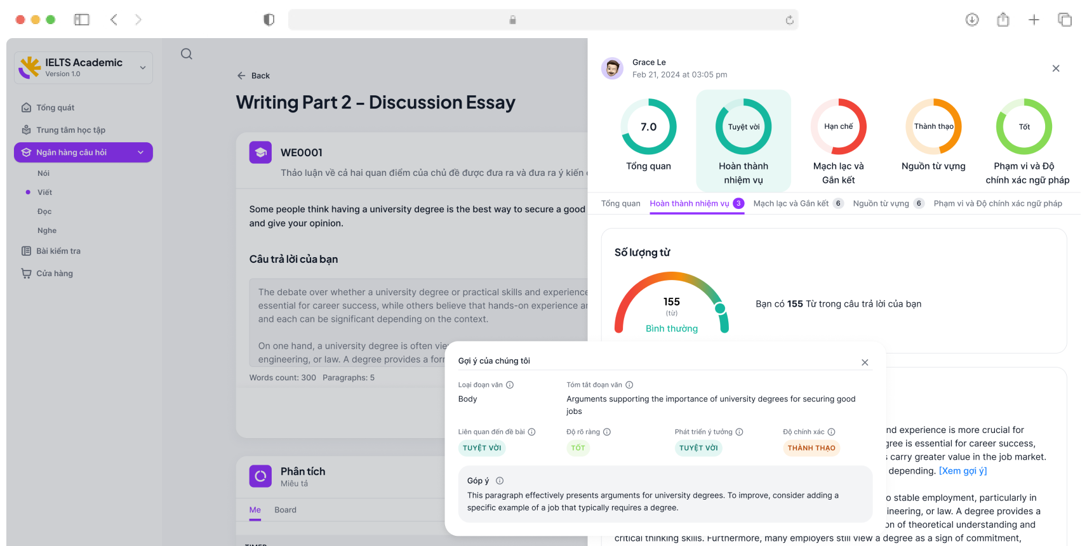Image resolution: width=1087 pixels, height=546 pixels.
Task: Switch to the Board tab
Action: [x=285, y=510]
